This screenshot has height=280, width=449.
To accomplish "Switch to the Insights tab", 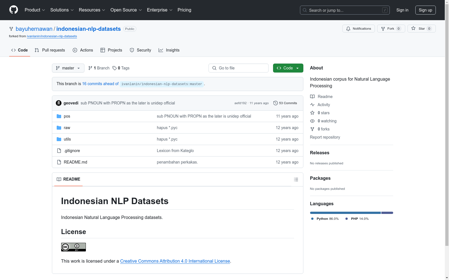I will click(169, 50).
